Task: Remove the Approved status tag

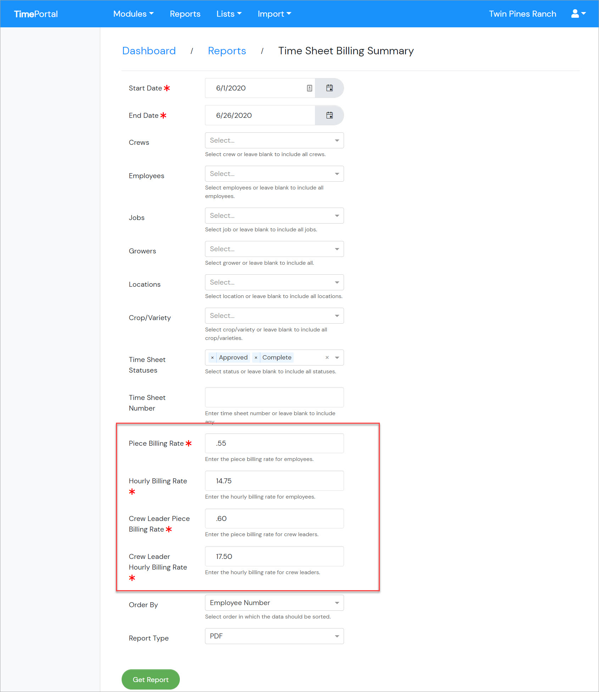Action: tap(212, 358)
